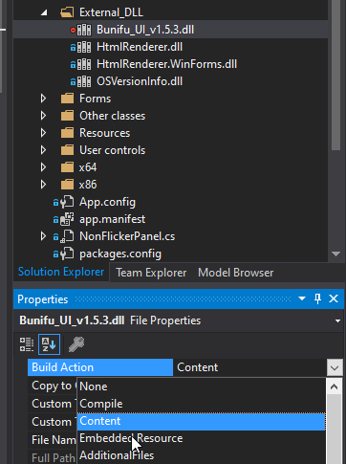Click the x64 folder icon
The height and width of the screenshot is (464, 346).
[67, 167]
